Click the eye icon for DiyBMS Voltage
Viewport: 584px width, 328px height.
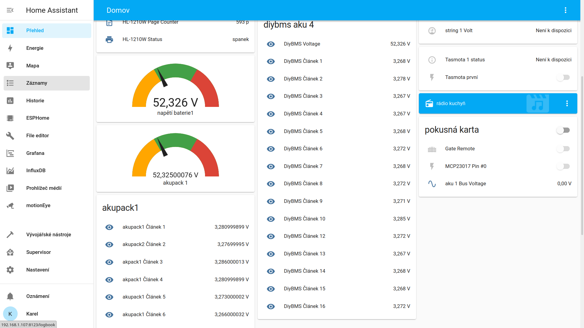pyautogui.click(x=271, y=44)
